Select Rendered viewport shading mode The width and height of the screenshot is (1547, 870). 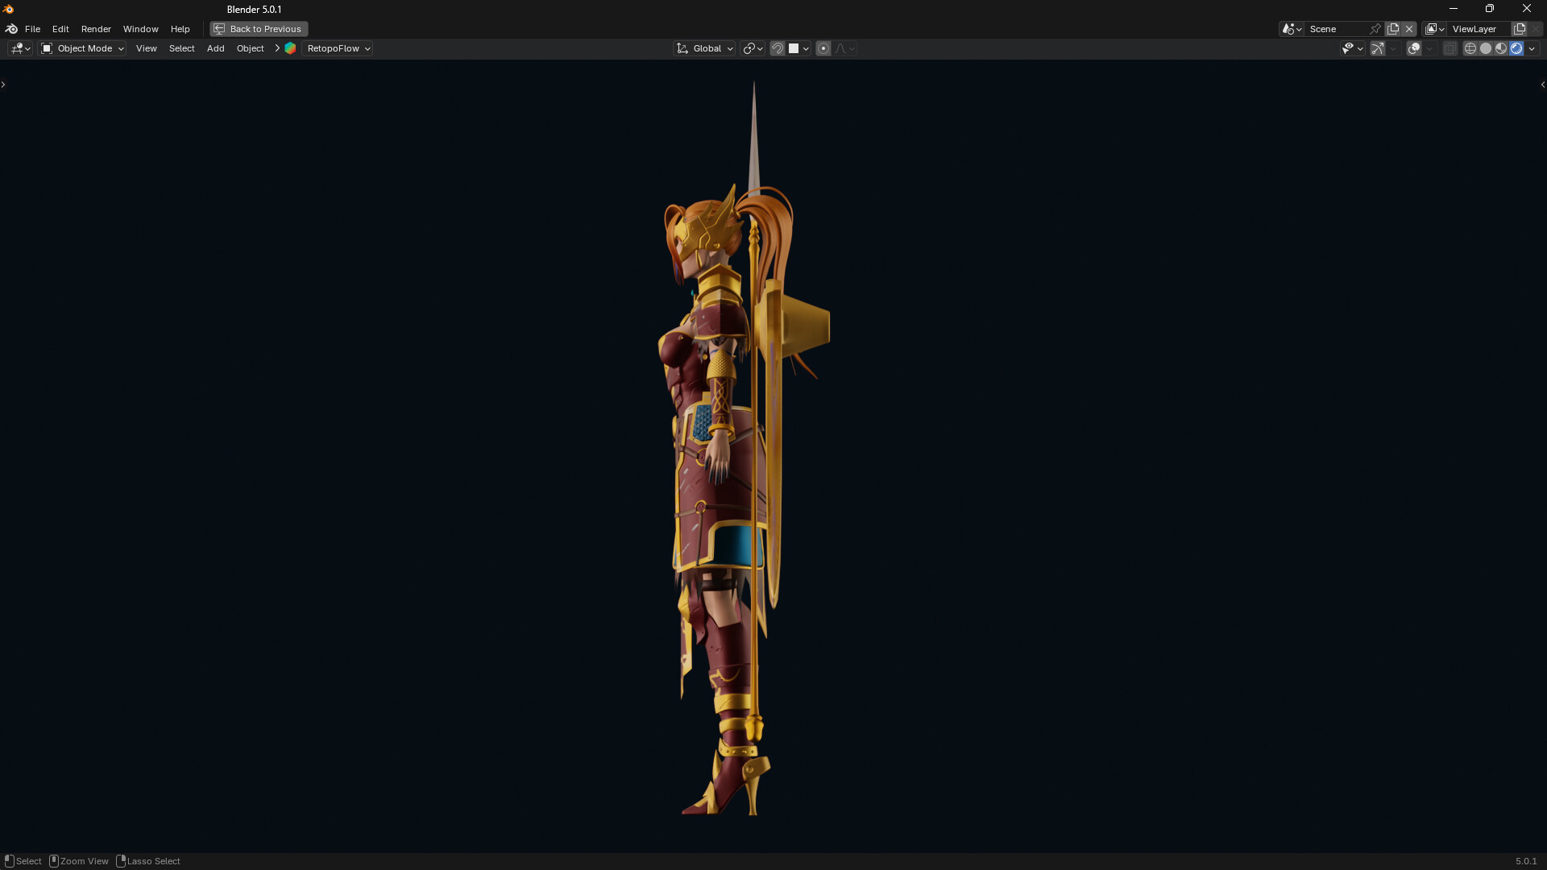(1516, 48)
